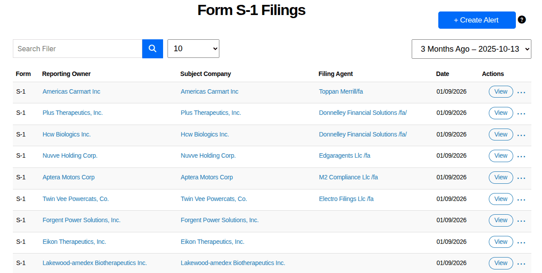Expand the rows-per-page dropdown showing 10
The width and height of the screenshot is (542, 273).
click(193, 49)
